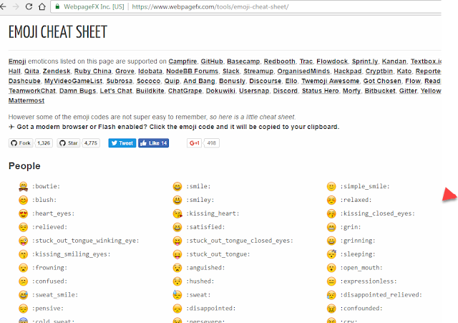
Task: Click the sweat_smile emoji face
Action: click(23, 295)
